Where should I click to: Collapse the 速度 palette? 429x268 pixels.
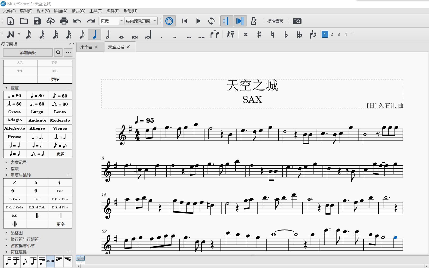(7, 88)
